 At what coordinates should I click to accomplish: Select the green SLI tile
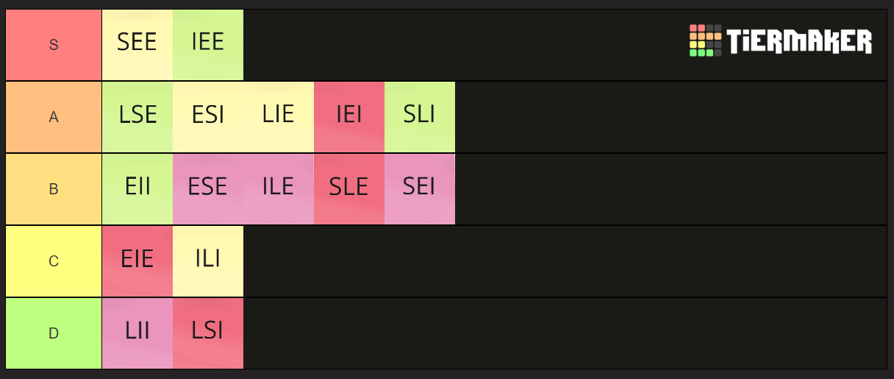tap(420, 117)
